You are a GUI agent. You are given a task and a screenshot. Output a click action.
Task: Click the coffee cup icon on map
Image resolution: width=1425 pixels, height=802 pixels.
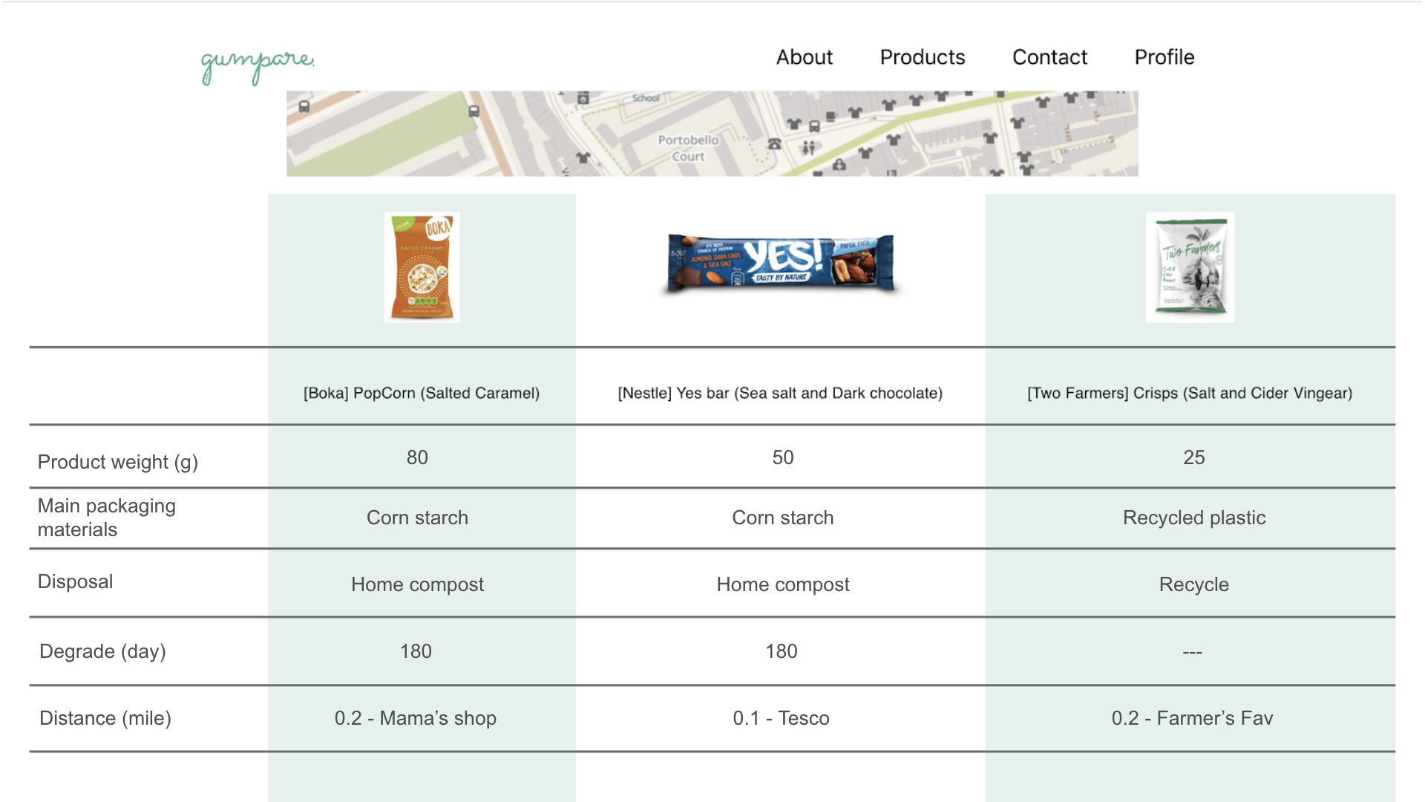click(831, 117)
